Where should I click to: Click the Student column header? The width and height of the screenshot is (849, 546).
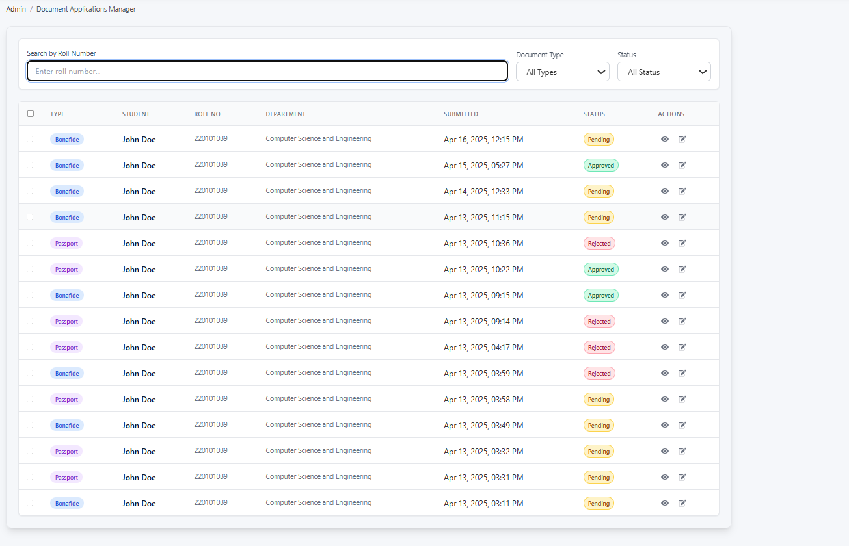pos(136,114)
